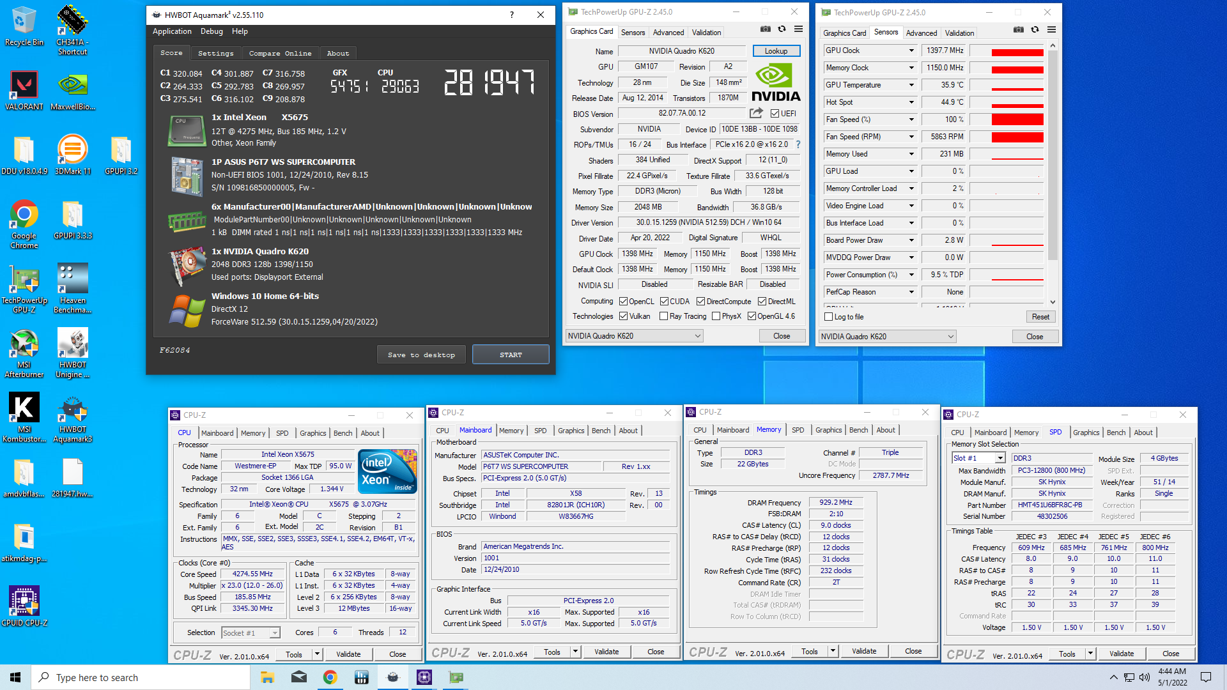Image resolution: width=1227 pixels, height=690 pixels.
Task: Click Close in the CPU-Z SPD window
Action: (x=1171, y=654)
